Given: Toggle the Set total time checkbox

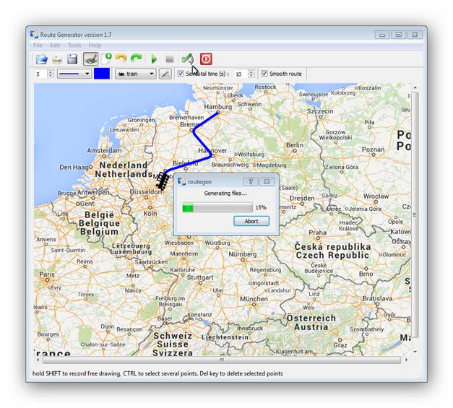Looking at the screenshot, I should [x=181, y=74].
